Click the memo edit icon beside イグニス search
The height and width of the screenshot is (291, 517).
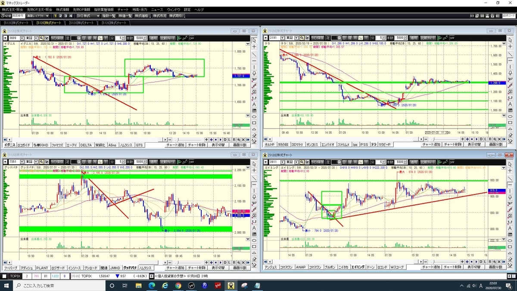[47, 38]
